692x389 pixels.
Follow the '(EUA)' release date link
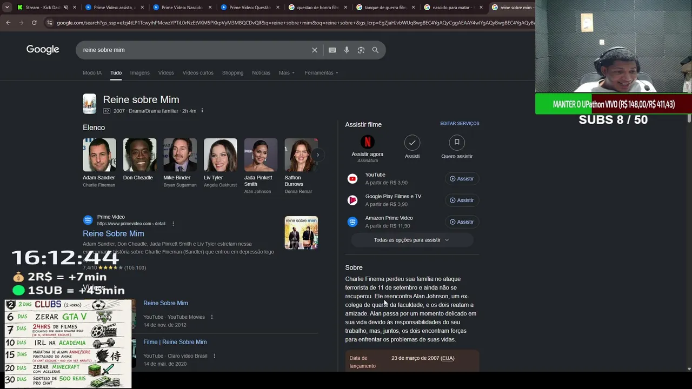pyautogui.click(x=448, y=358)
